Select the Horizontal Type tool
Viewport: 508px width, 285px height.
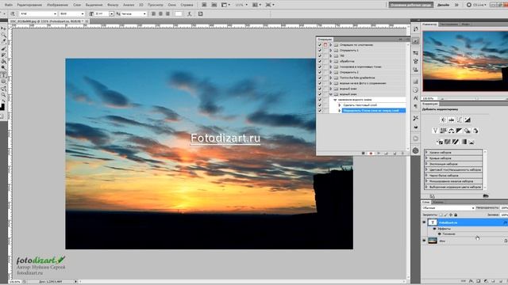(3, 74)
